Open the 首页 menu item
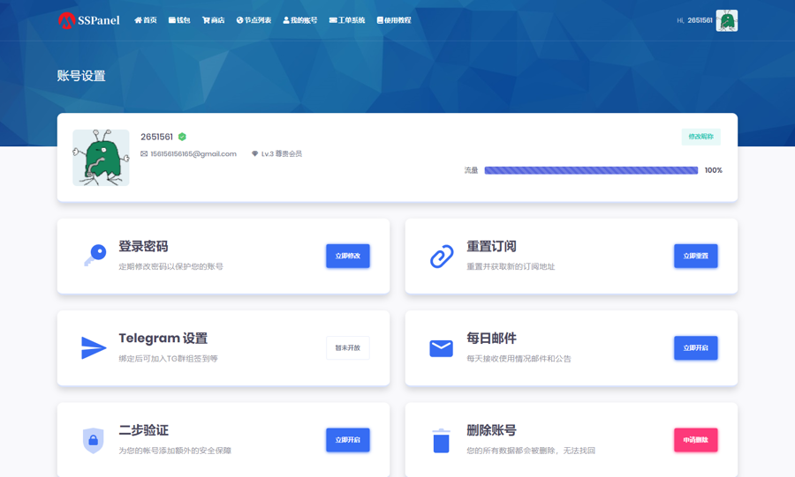Viewport: 795px width, 477px height. click(x=146, y=20)
